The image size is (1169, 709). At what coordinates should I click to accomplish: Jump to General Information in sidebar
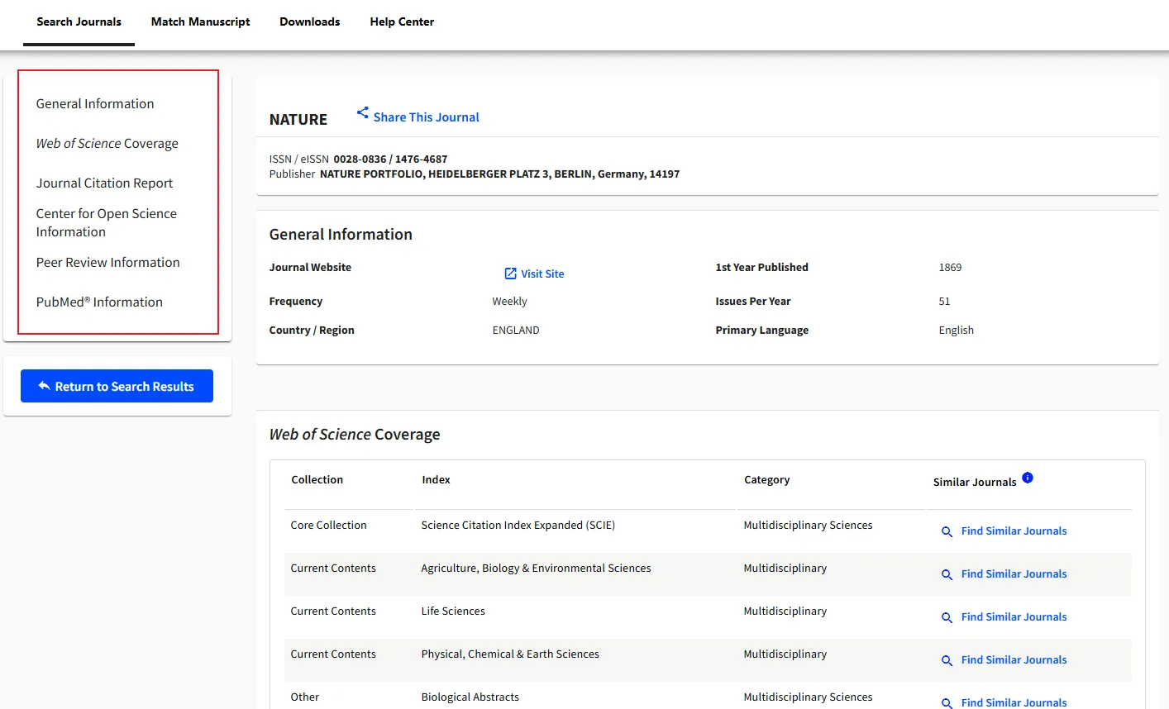pyautogui.click(x=95, y=103)
